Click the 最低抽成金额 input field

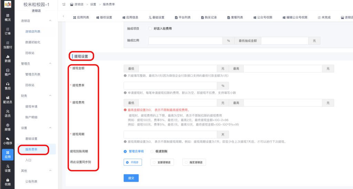pyautogui.click(x=285, y=41)
